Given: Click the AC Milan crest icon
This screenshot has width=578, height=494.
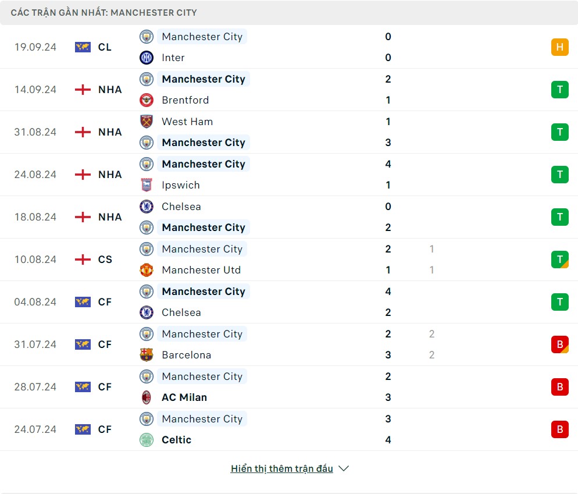Looking at the screenshot, I should click(x=147, y=397).
